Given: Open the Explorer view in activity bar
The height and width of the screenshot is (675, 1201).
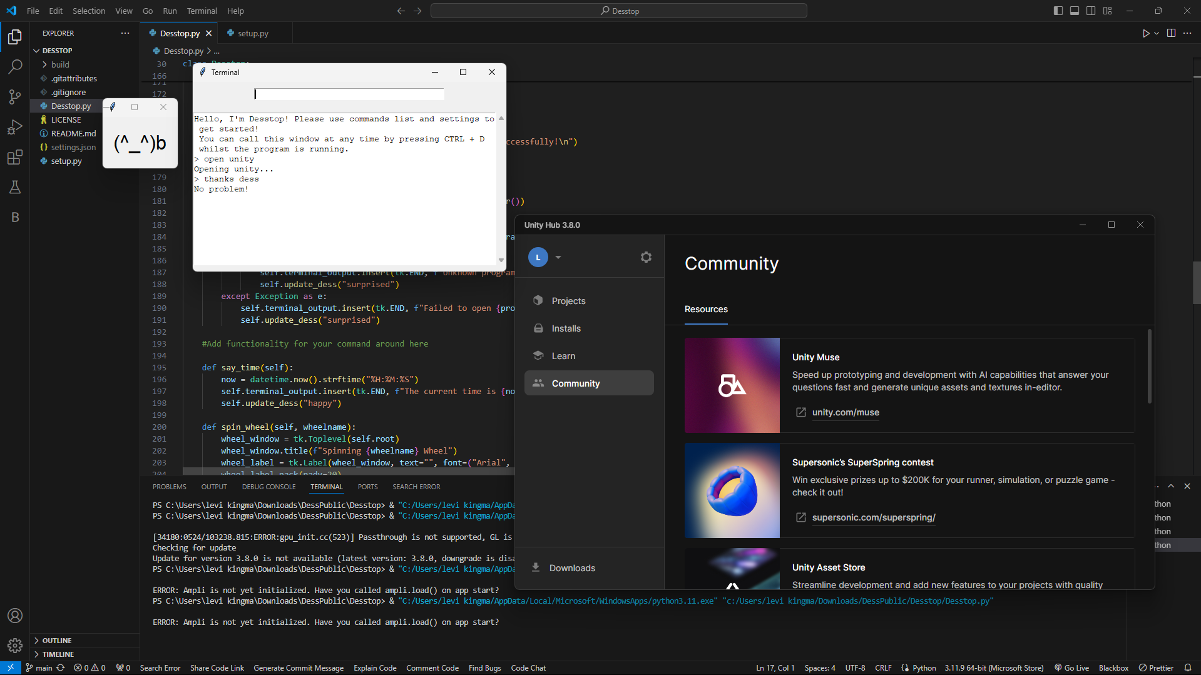Looking at the screenshot, I should 15,37.
